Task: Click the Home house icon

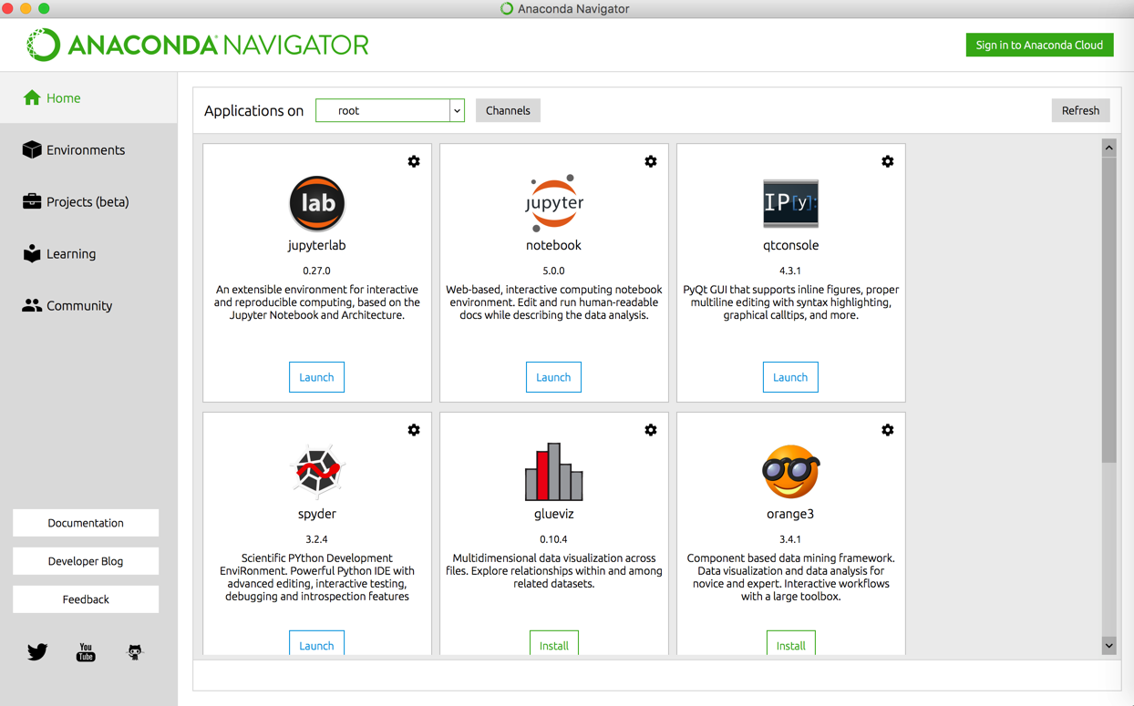Action: coord(32,97)
